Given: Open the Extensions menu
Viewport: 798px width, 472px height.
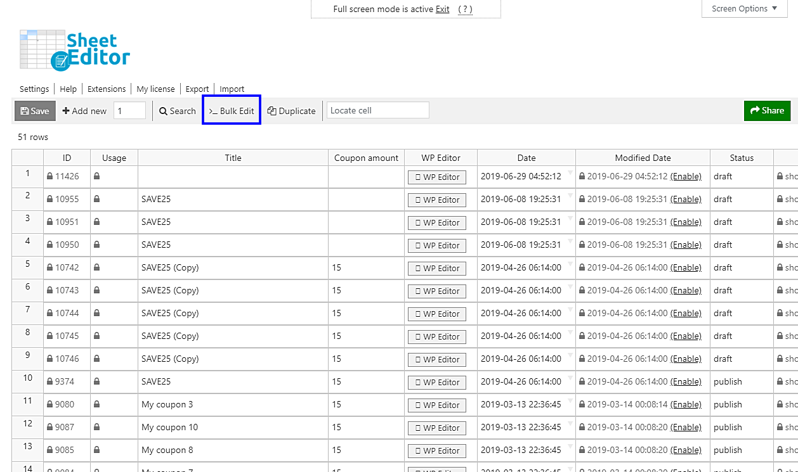Looking at the screenshot, I should click(107, 89).
